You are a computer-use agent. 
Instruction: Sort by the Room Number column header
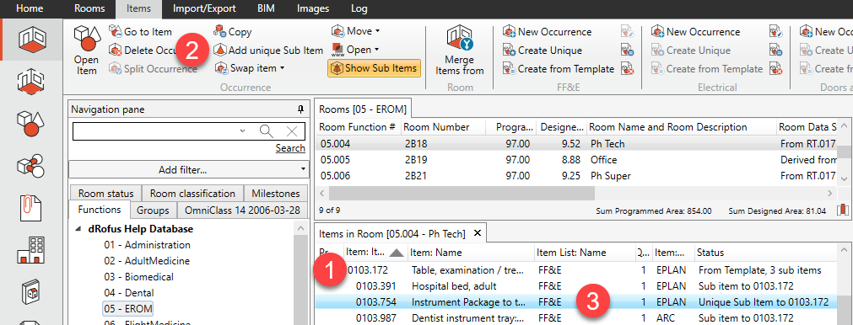click(x=443, y=127)
